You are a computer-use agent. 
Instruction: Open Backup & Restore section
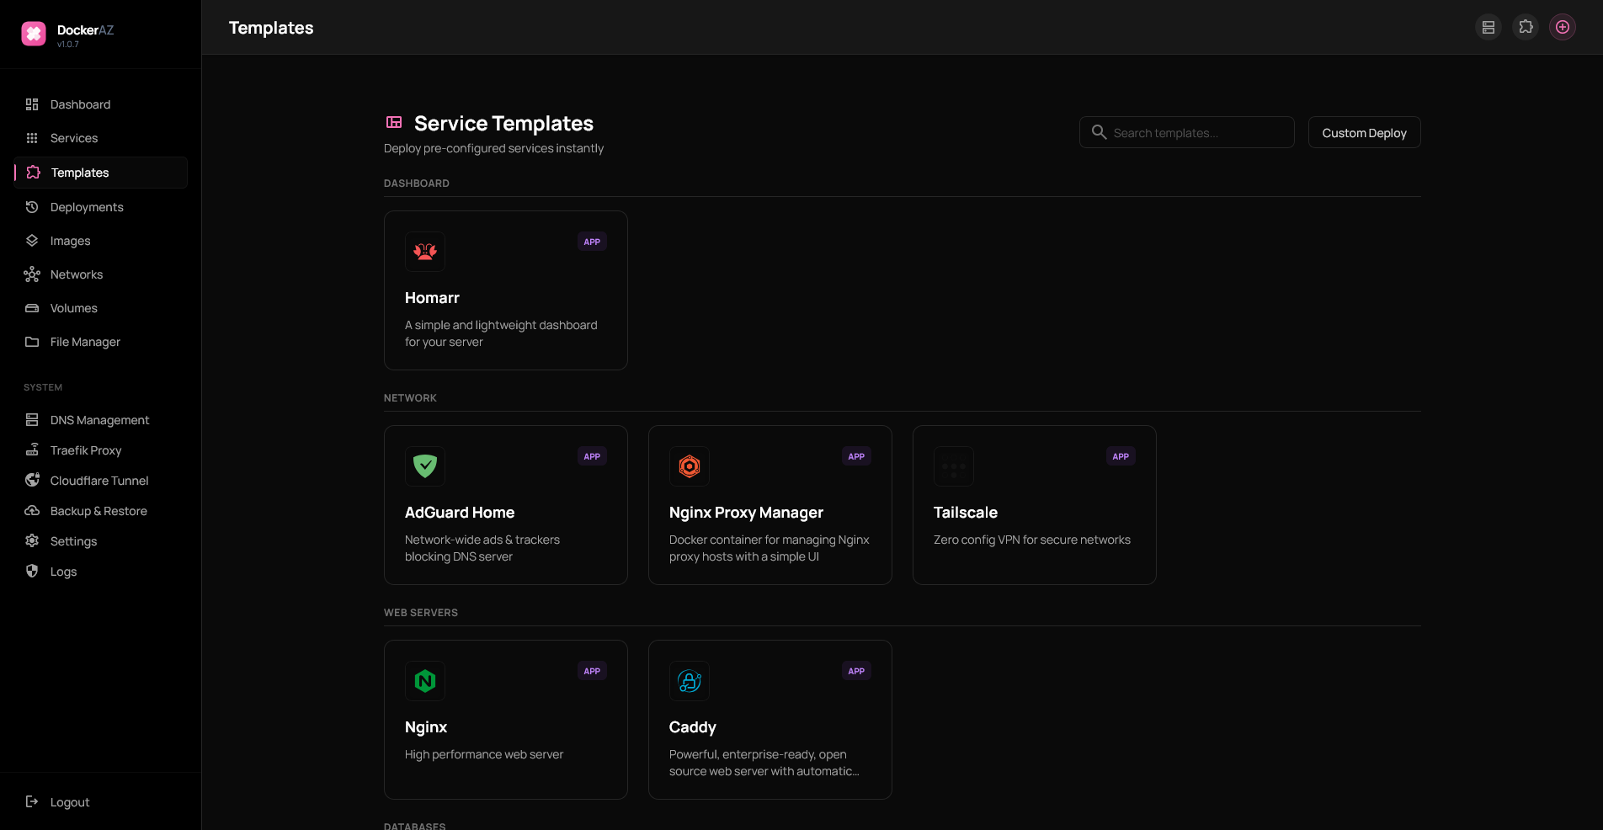point(100,511)
